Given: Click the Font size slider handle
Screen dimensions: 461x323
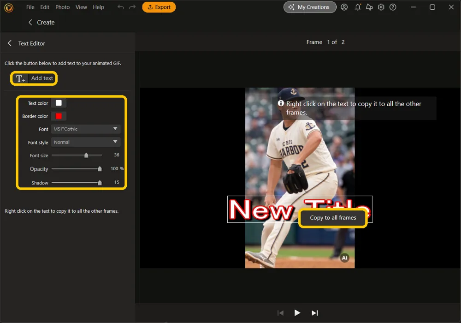Looking at the screenshot, I should pos(86,155).
